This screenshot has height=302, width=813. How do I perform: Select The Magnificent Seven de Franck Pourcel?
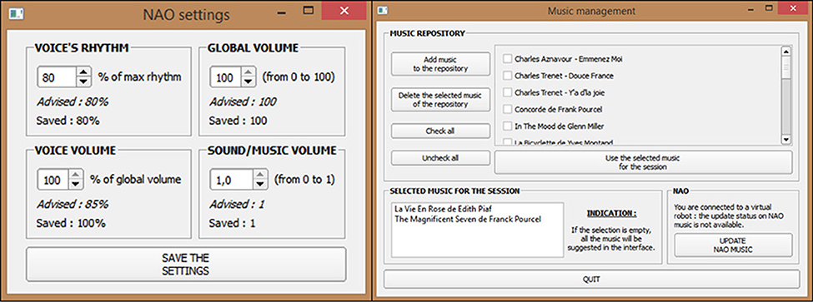click(468, 219)
